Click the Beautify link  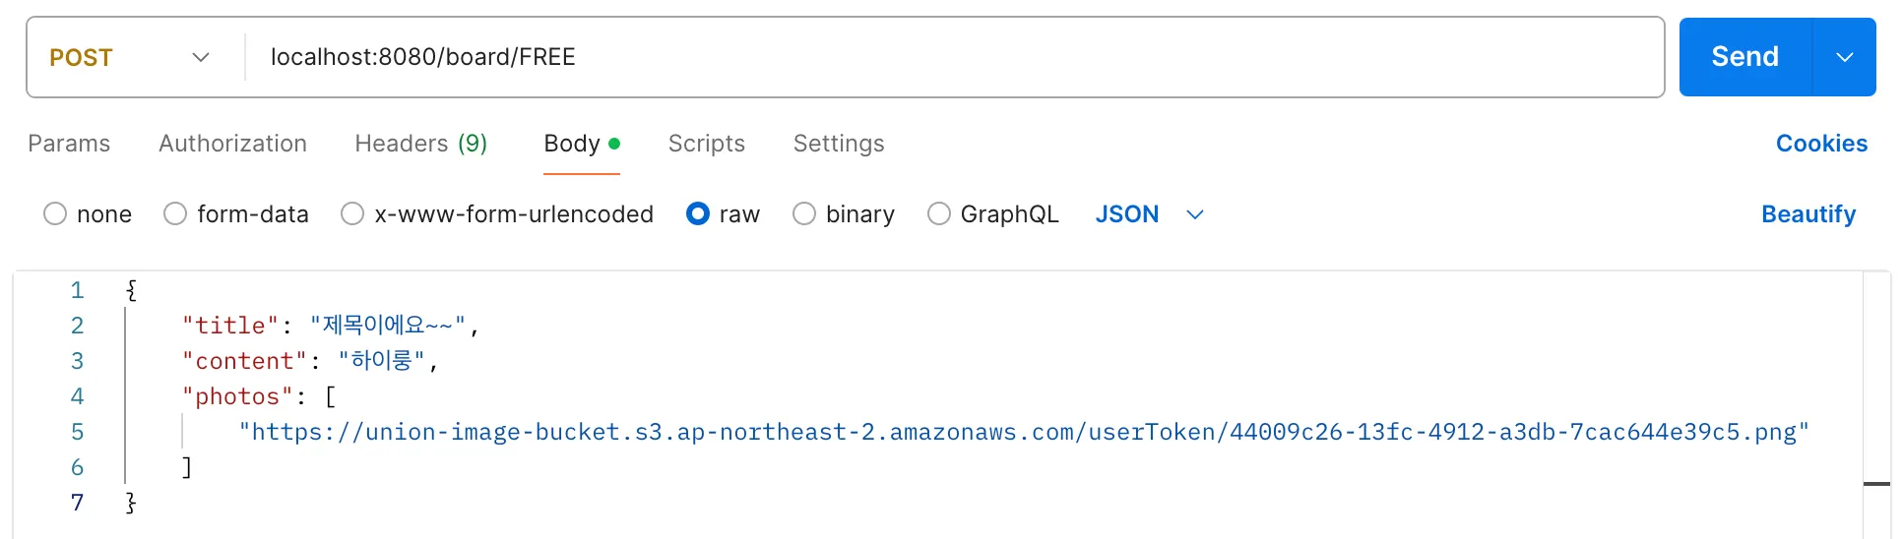tap(1807, 214)
